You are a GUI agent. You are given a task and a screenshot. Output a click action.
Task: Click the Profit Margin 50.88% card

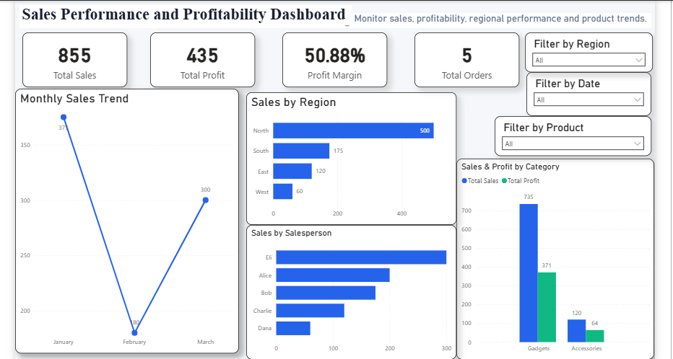click(335, 60)
